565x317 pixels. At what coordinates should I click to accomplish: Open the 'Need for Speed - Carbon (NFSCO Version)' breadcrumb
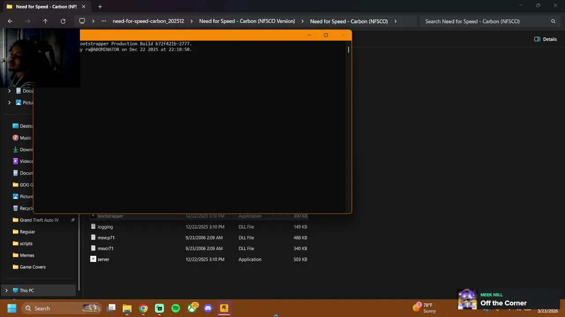[247, 21]
